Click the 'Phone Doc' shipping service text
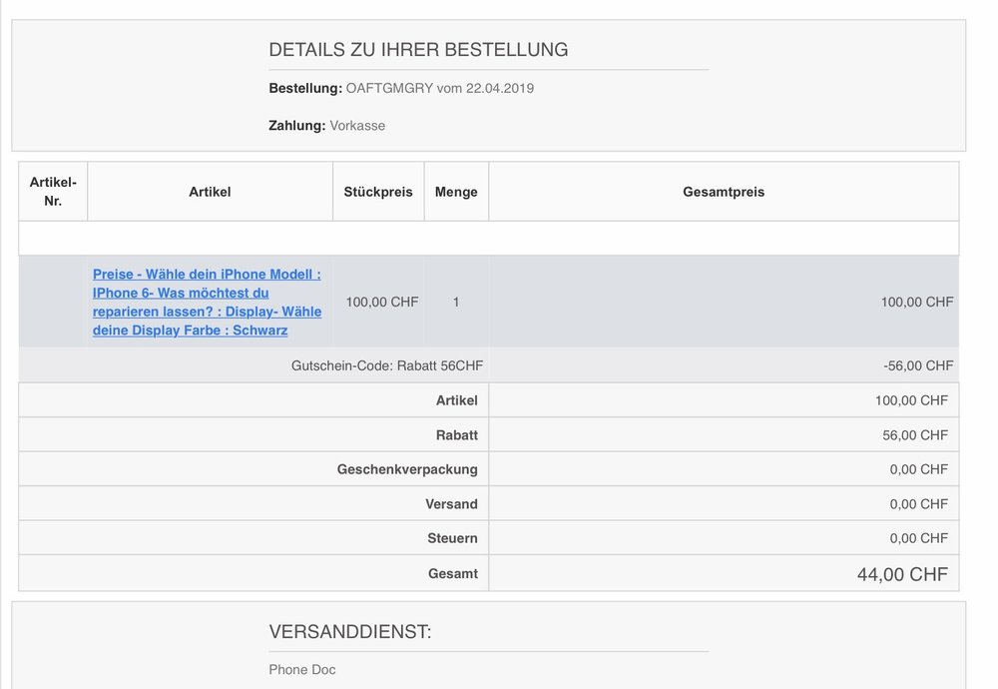 click(x=302, y=670)
